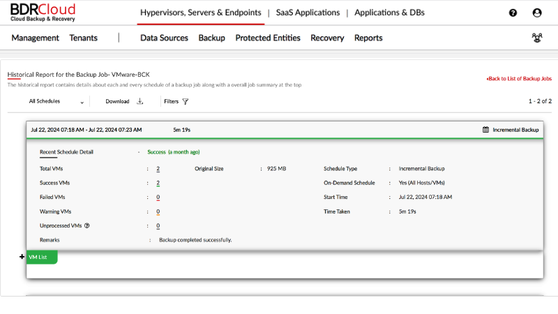Click the Incremental Backup header label
The height and width of the screenshot is (314, 558).
pyautogui.click(x=515, y=130)
